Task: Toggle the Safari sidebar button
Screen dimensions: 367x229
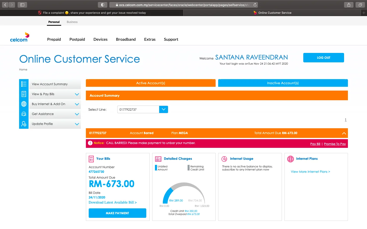Action: (x=22, y=5)
